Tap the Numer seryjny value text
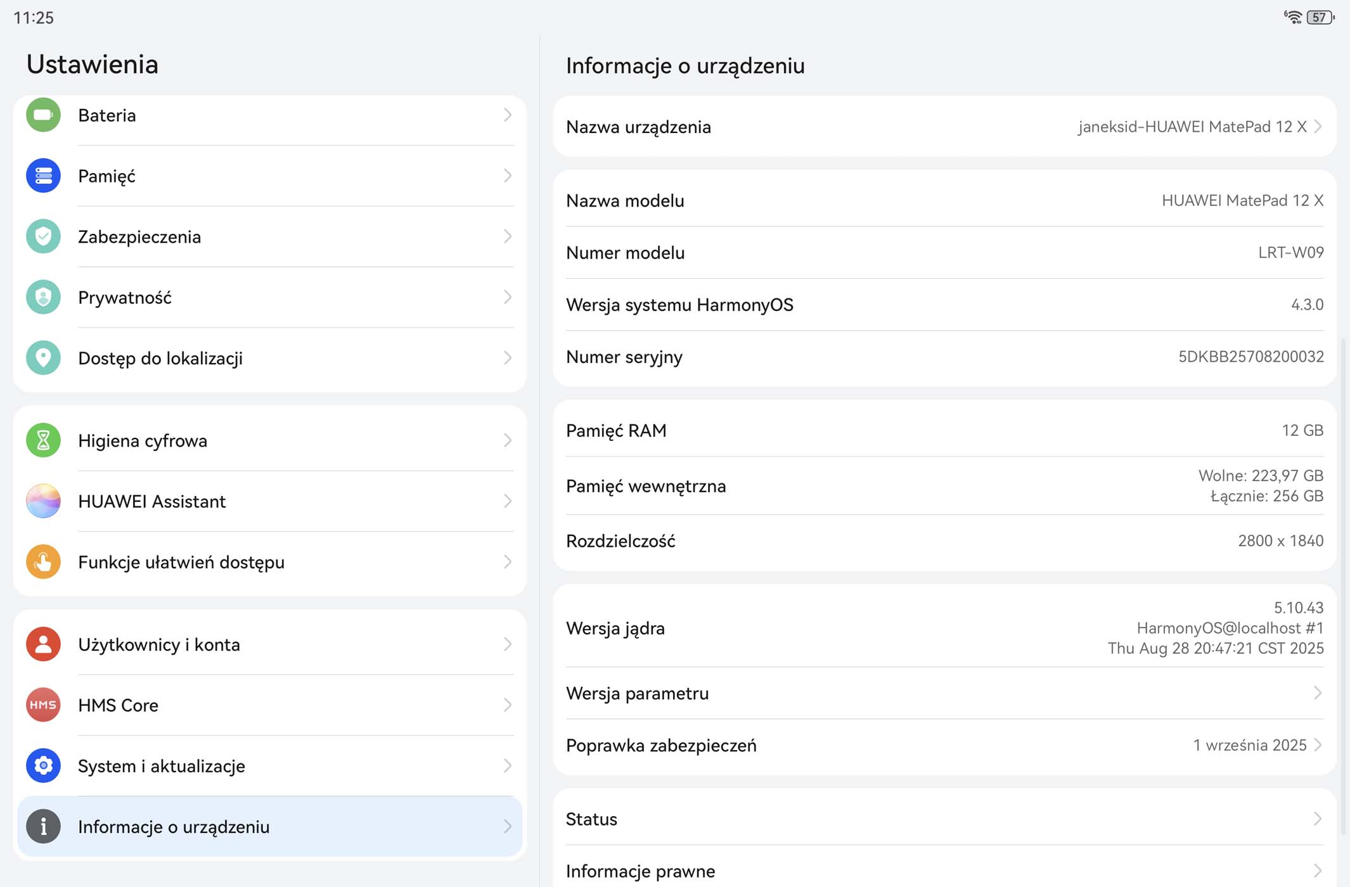 click(1250, 357)
